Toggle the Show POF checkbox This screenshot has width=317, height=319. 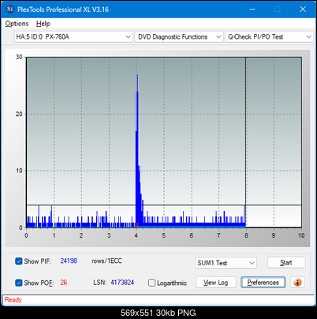19,283
